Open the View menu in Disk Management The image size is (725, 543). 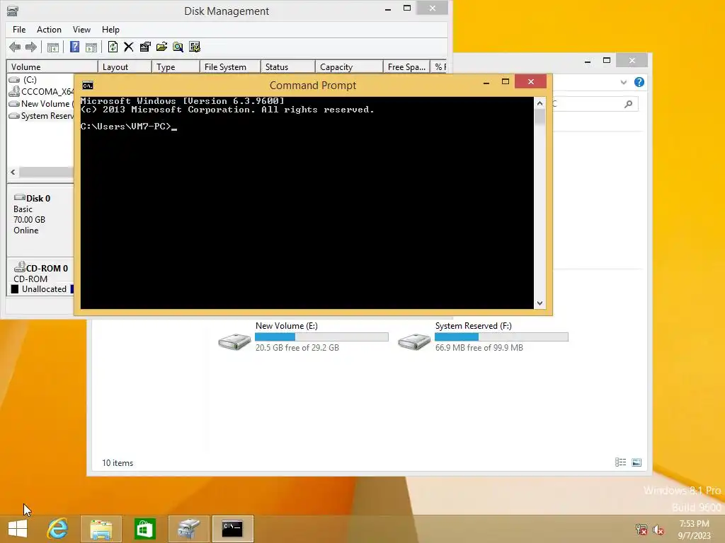(81, 30)
